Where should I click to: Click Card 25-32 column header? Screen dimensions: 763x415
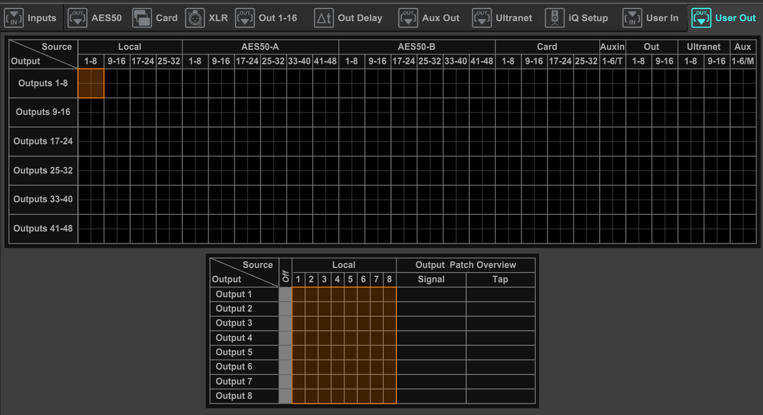point(587,61)
